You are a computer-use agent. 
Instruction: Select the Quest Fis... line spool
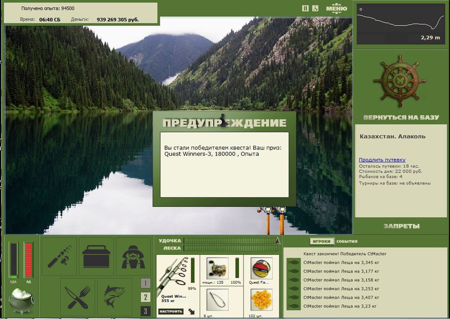tap(262, 268)
